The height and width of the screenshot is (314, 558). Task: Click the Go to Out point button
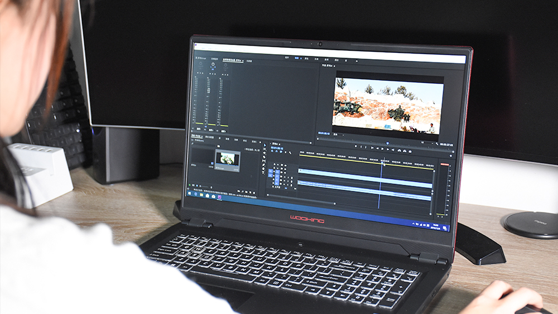(x=393, y=149)
